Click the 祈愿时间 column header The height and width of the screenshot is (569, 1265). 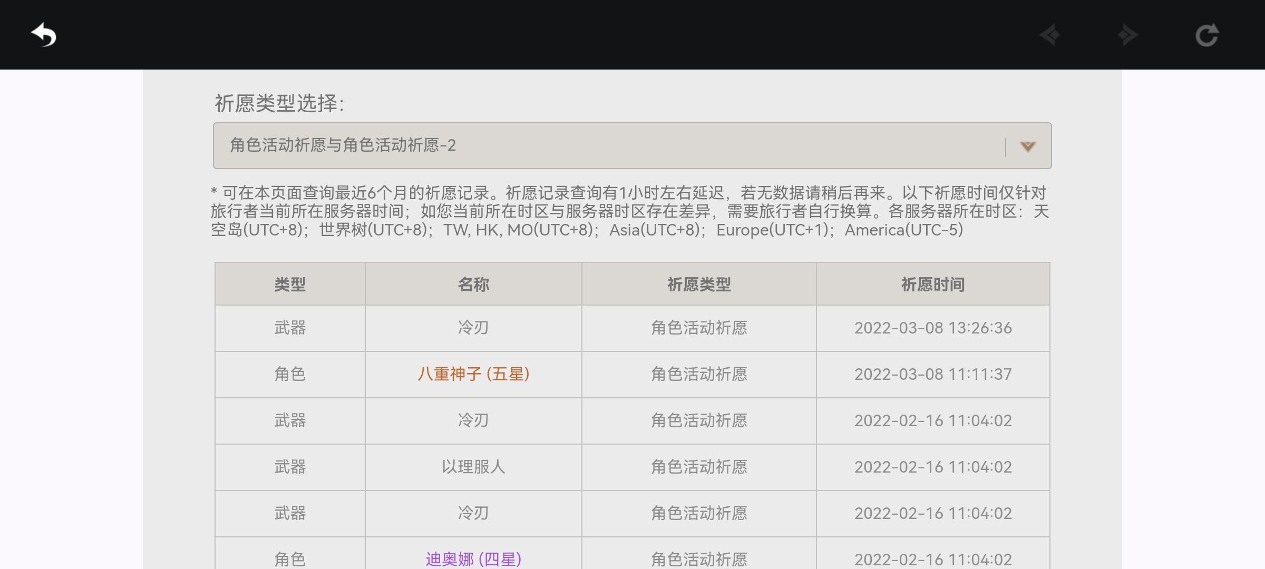933,284
